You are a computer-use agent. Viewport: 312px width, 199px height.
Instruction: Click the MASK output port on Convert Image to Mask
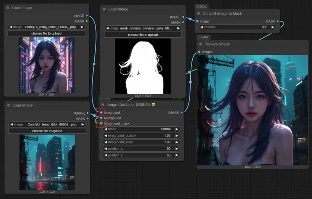(278, 21)
